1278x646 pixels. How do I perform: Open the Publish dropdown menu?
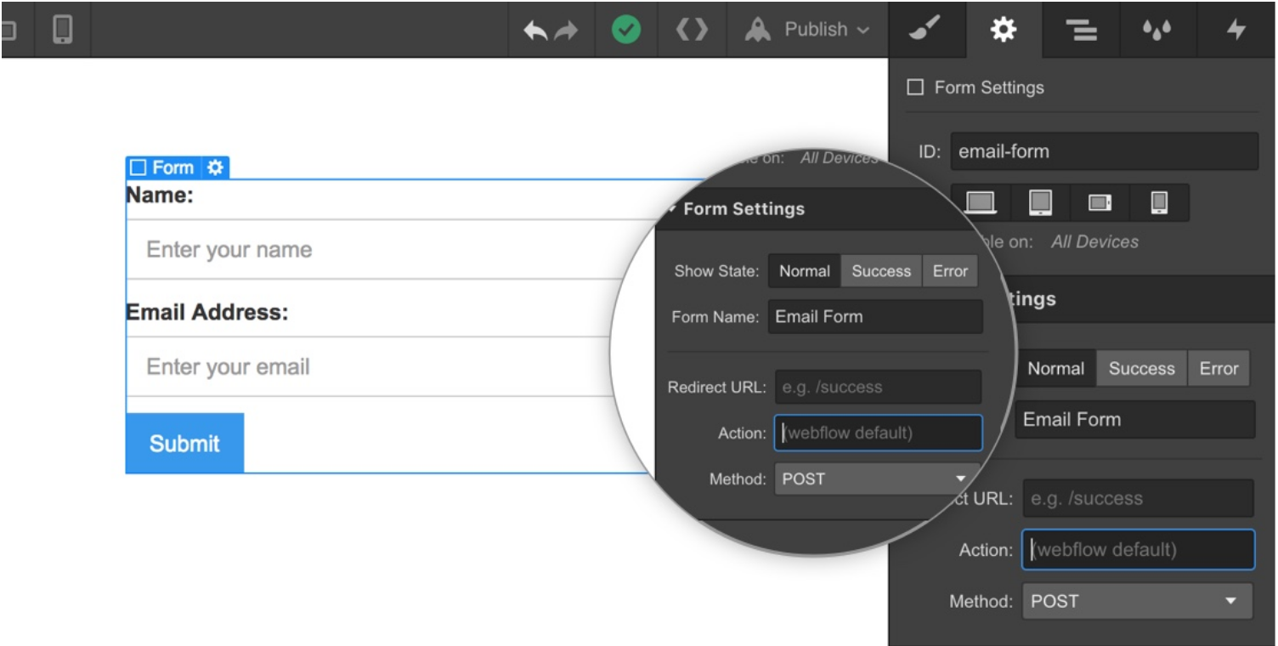point(807,30)
